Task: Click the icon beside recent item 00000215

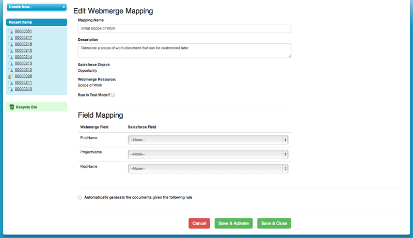Action: click(x=10, y=51)
